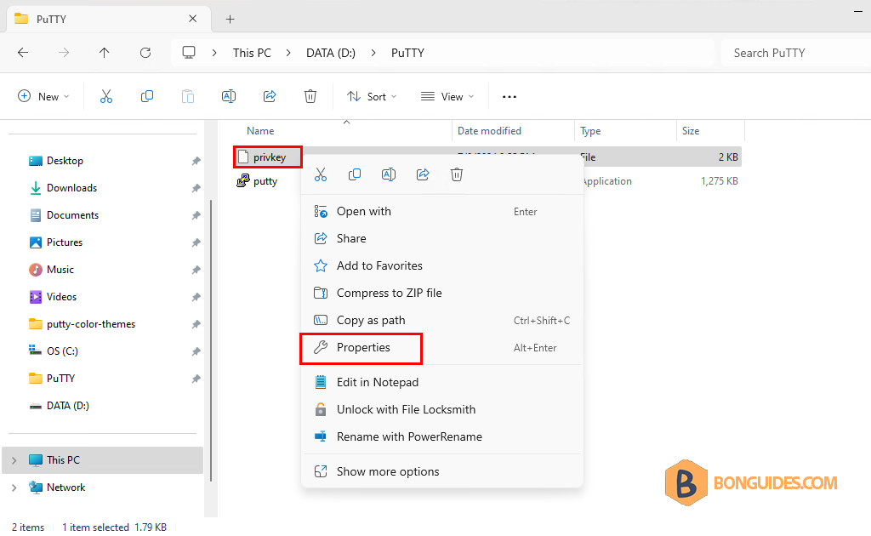This screenshot has width=871, height=536.
Task: Go back with the left arrow button
Action: [x=23, y=53]
